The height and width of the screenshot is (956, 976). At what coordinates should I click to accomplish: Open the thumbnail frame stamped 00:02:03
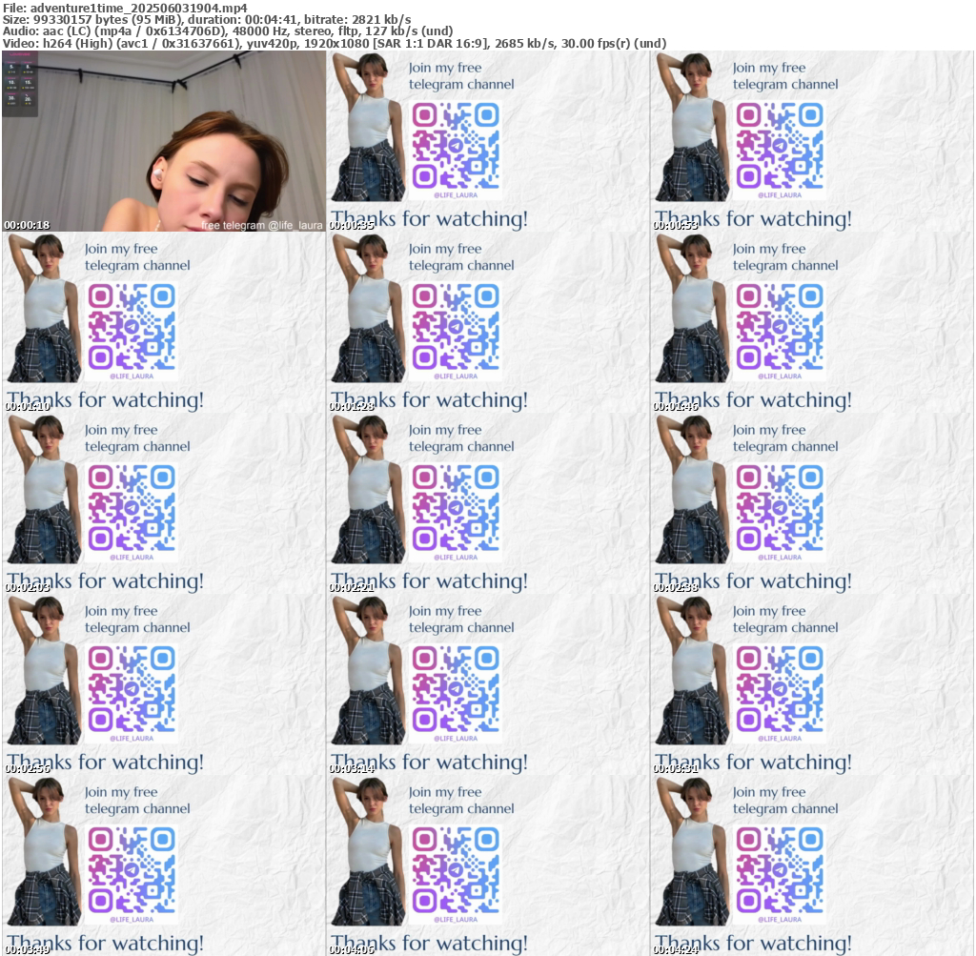point(164,503)
